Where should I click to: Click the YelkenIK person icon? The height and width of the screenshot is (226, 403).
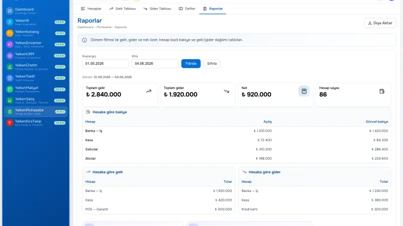pos(10,22)
